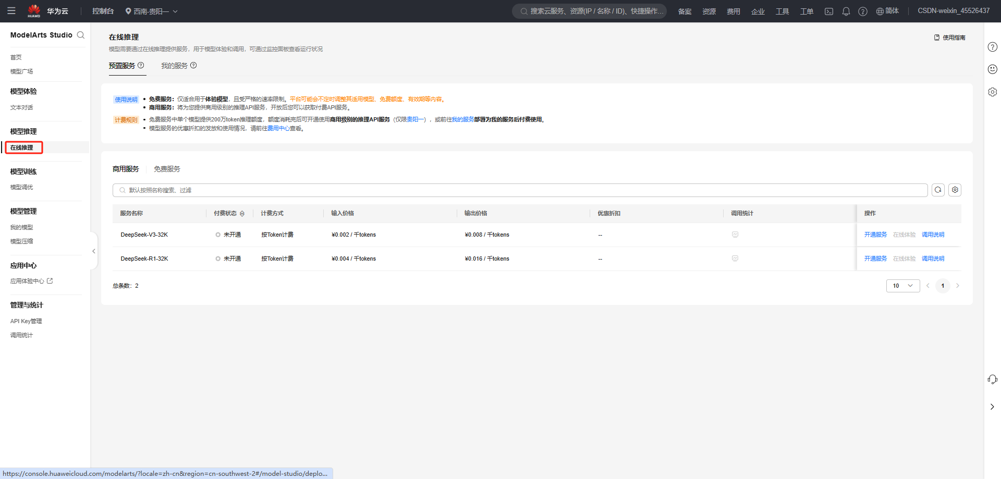The height and width of the screenshot is (479, 1001).
Task: Open 模型调优 in sidebar
Action: click(21, 187)
